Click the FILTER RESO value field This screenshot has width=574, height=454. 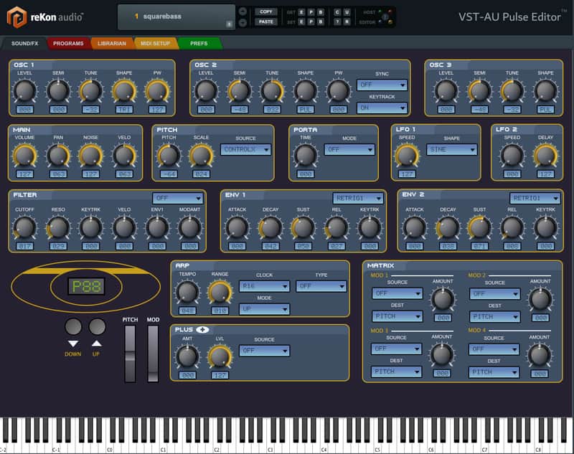(58, 246)
